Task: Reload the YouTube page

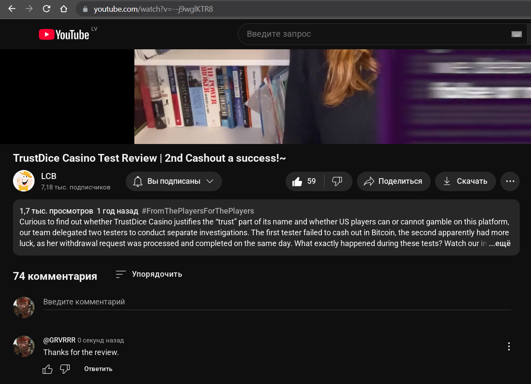Action: click(x=46, y=9)
